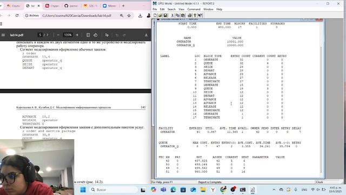The height and width of the screenshot is (195, 346).
Task: Open Outlook from the taskbar
Action: 193,190
